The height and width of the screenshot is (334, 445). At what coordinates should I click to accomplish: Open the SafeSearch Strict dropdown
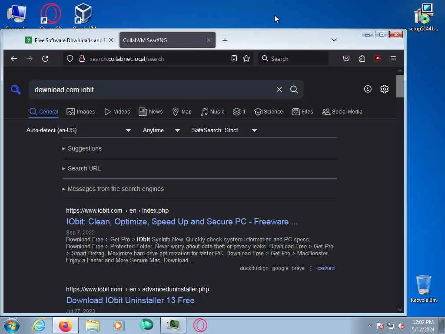pyautogui.click(x=225, y=130)
